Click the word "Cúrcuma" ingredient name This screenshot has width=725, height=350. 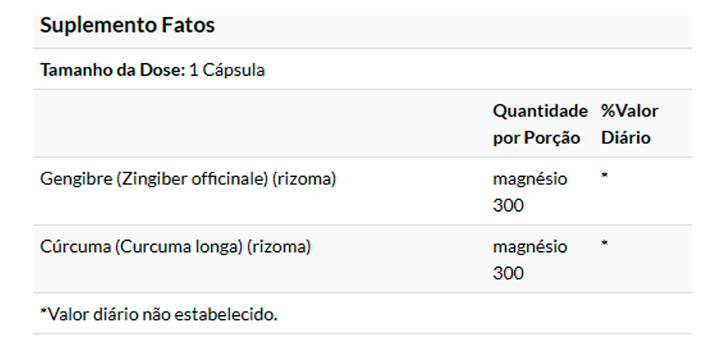tap(74, 246)
